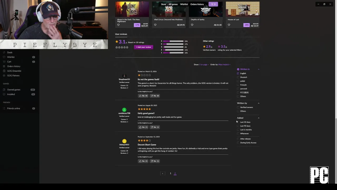This screenshot has width=337, height=190.
Task: Click the Orders history icon in sidebar
Action: click(4, 66)
